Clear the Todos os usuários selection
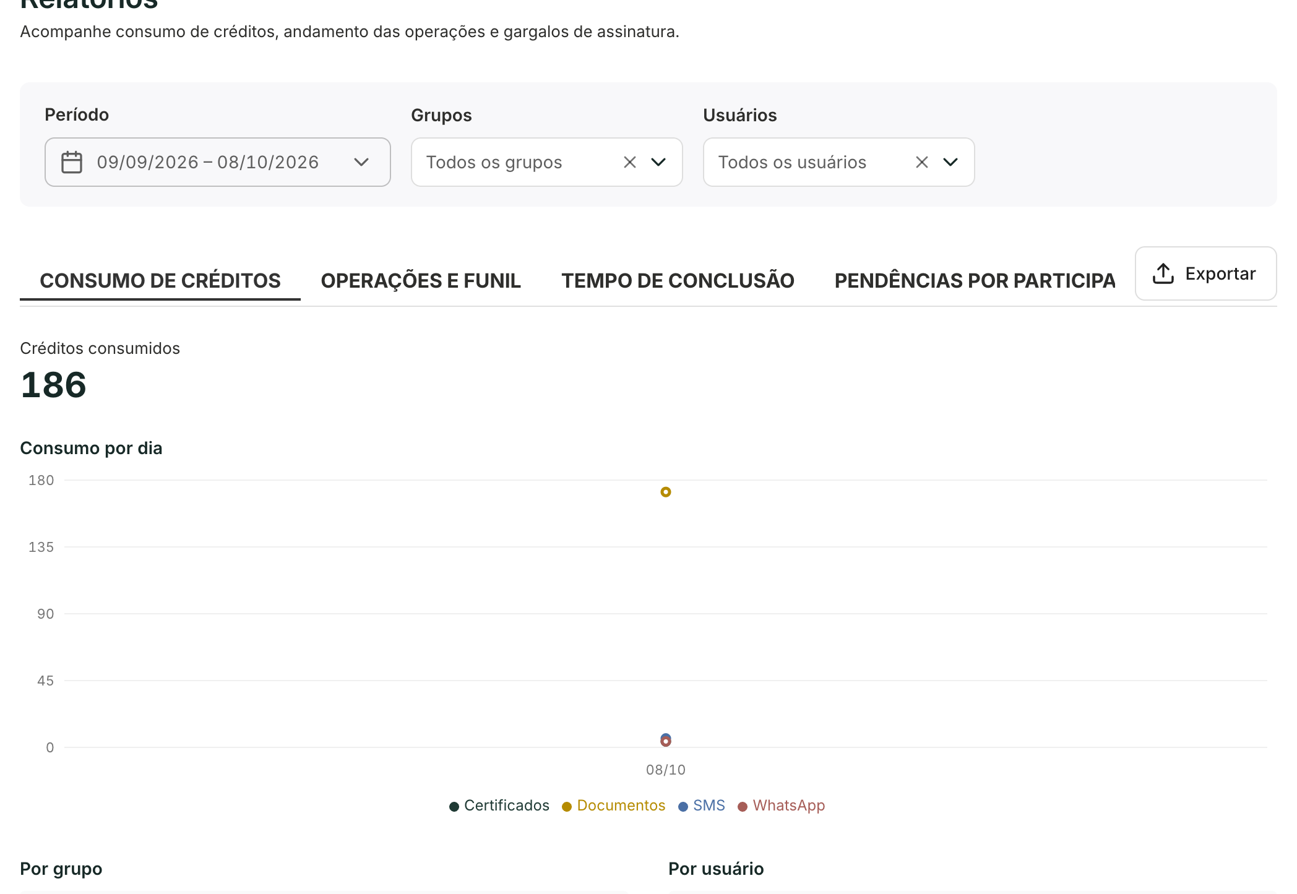 pyautogui.click(x=922, y=162)
